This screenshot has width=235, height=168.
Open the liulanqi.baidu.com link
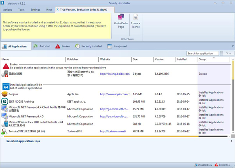pos(115,74)
